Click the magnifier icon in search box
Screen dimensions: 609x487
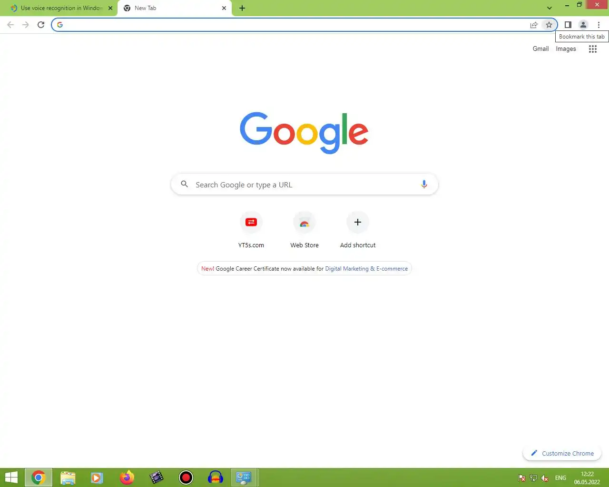point(185,184)
